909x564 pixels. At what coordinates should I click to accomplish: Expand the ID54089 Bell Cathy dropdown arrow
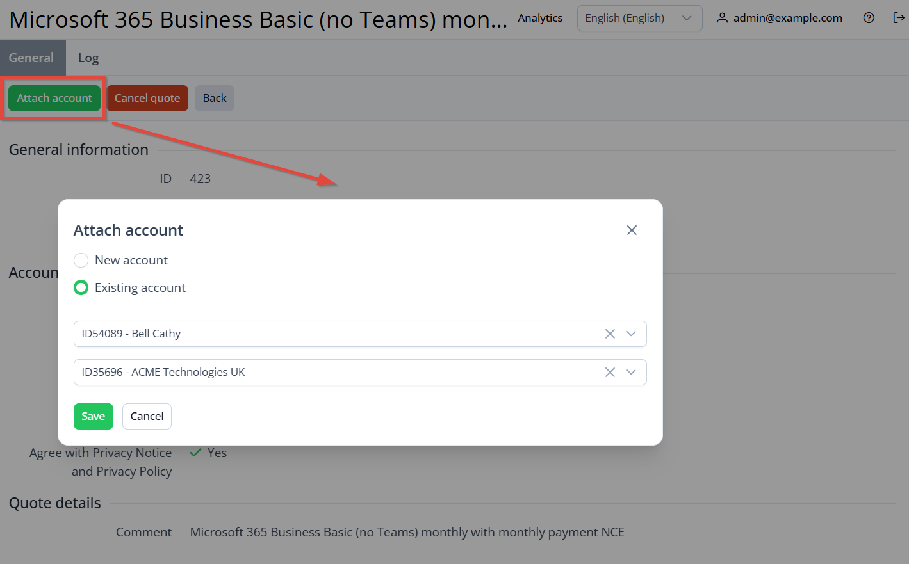coord(631,334)
